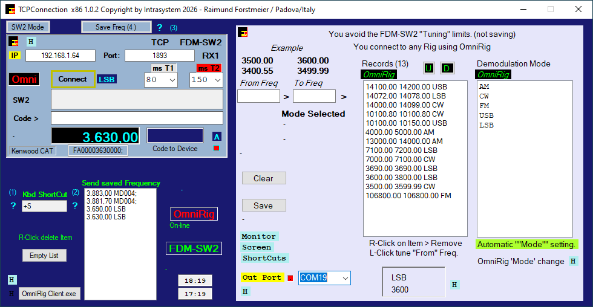593x307 pixels.
Task: Click the From Freq input field
Action: point(258,96)
